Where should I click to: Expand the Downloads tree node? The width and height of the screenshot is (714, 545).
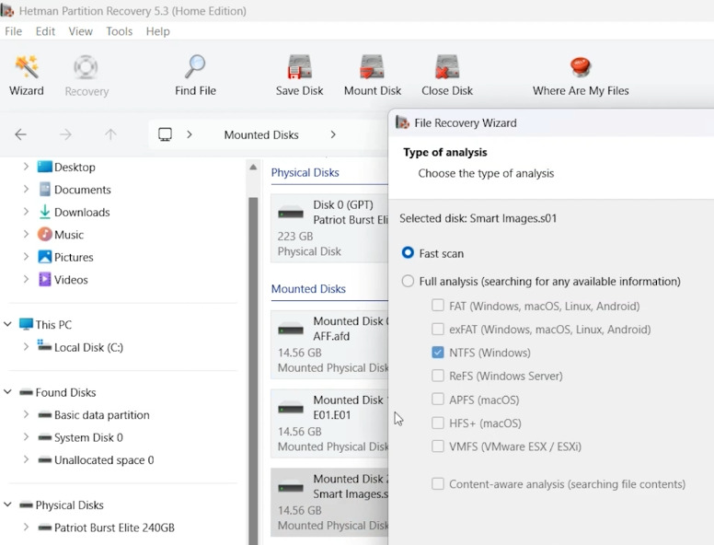click(26, 212)
